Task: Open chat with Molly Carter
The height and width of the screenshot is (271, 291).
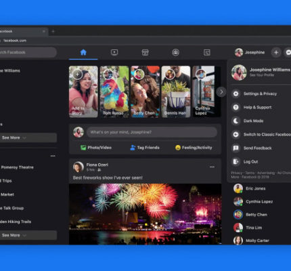Action: 251,241
